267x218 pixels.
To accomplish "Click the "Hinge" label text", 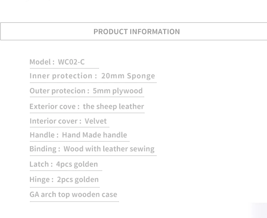I will pos(40,180).
